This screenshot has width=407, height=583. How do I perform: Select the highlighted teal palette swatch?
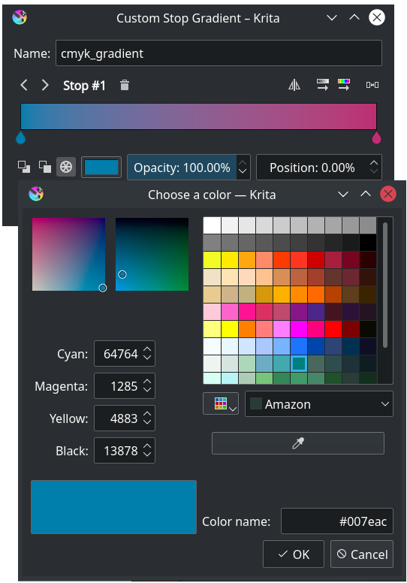tap(298, 364)
